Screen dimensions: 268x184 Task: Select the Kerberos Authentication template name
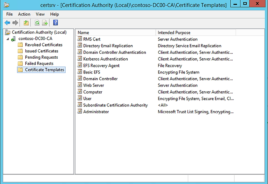click(105, 59)
